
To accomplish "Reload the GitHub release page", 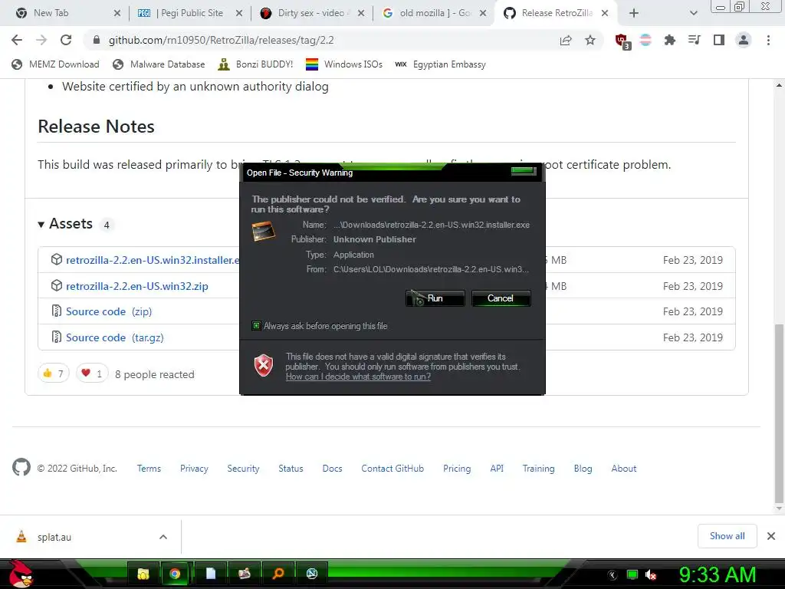I will (x=66, y=40).
